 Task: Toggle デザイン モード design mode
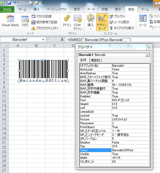(x=102, y=22)
